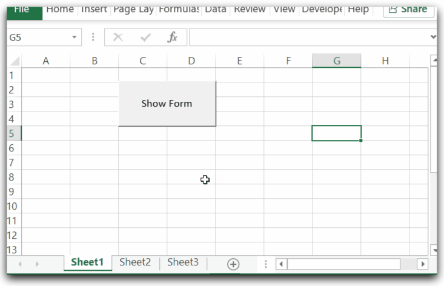Image resolution: width=444 pixels, height=286 pixels.
Task: Add a new sheet with plus icon
Action: coord(233,264)
